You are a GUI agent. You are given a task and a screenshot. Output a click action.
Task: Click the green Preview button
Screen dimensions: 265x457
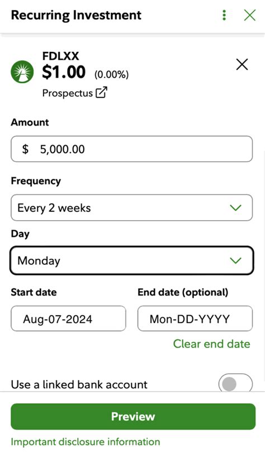[133, 416]
